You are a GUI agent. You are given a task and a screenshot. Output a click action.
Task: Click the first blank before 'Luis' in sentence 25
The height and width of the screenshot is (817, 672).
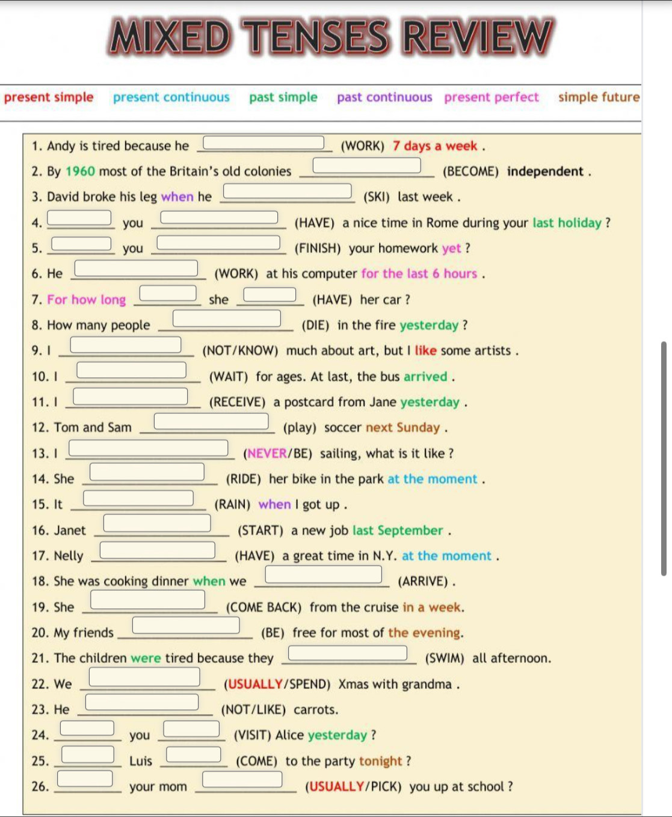click(88, 754)
